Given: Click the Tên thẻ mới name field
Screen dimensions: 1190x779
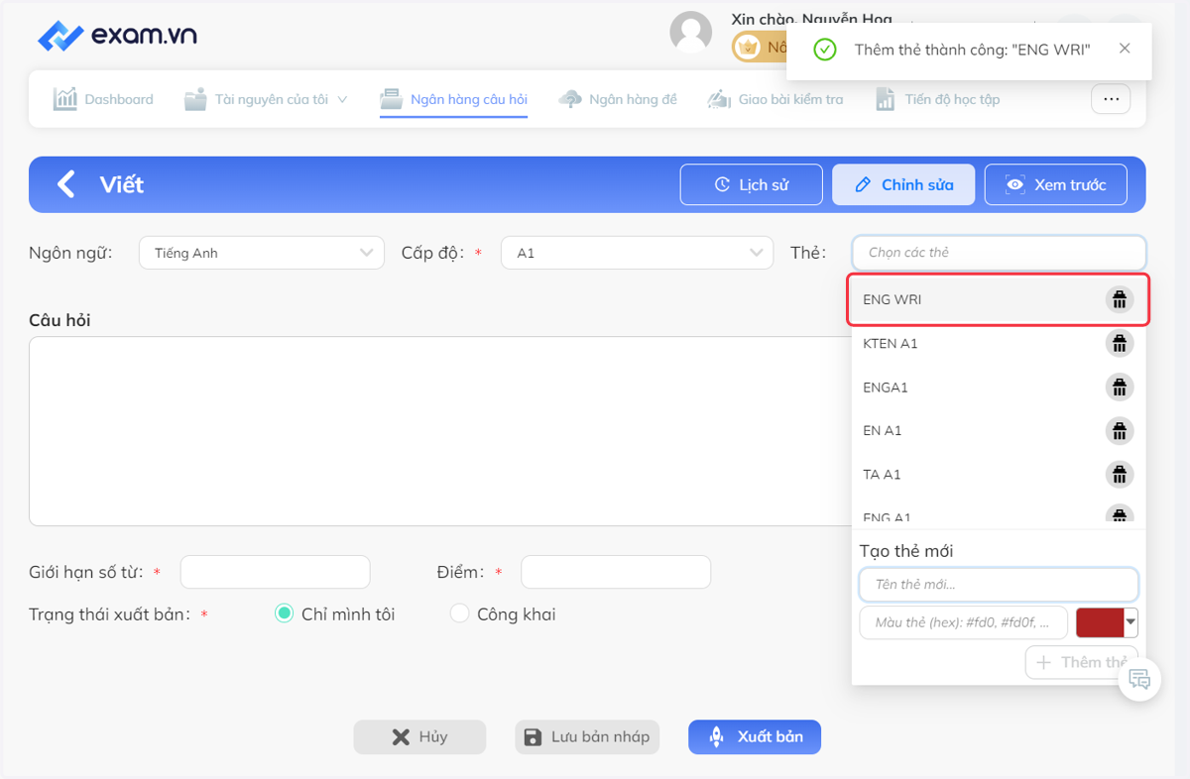Looking at the screenshot, I should (x=999, y=585).
